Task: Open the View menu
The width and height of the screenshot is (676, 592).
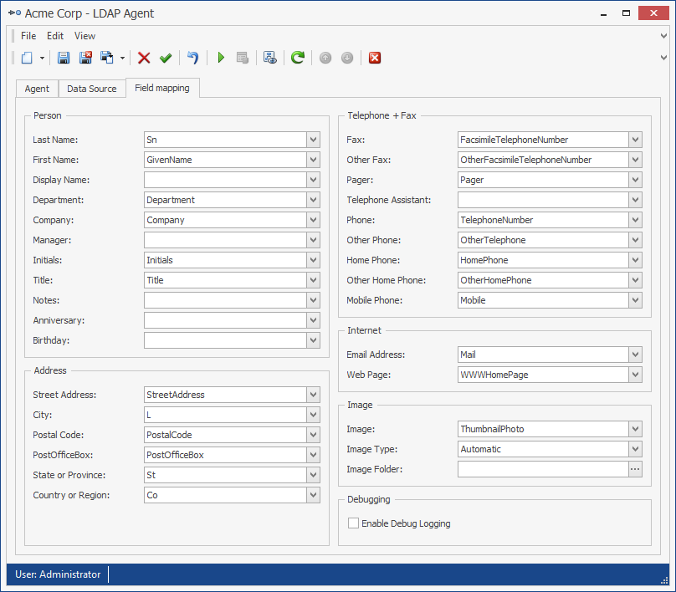Action: pos(84,36)
